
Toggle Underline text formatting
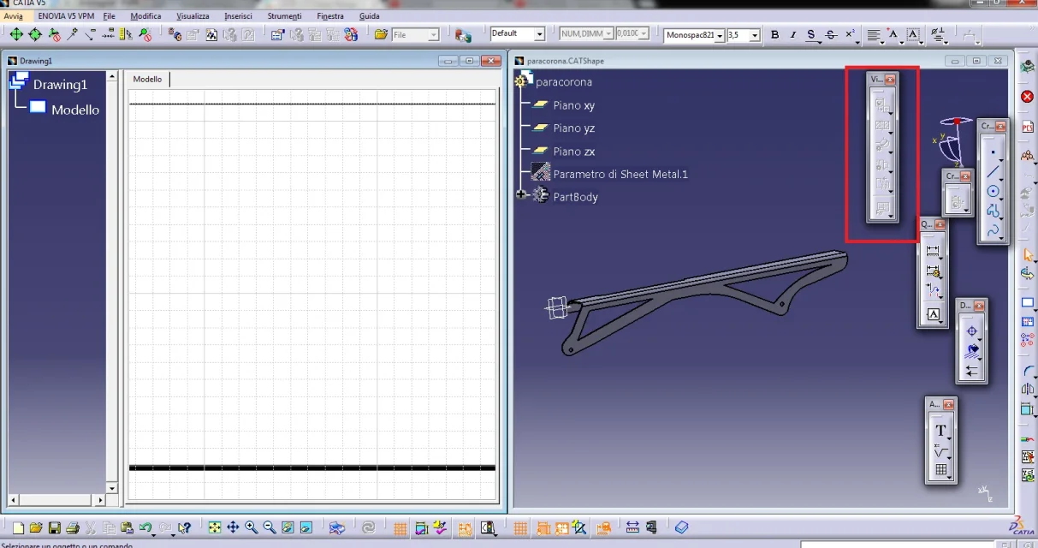pyautogui.click(x=811, y=34)
